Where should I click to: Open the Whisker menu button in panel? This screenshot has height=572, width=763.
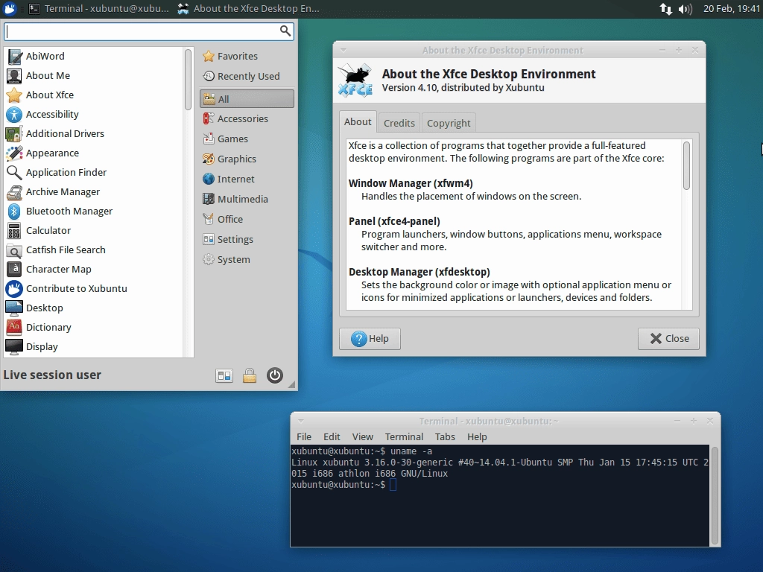10,8
